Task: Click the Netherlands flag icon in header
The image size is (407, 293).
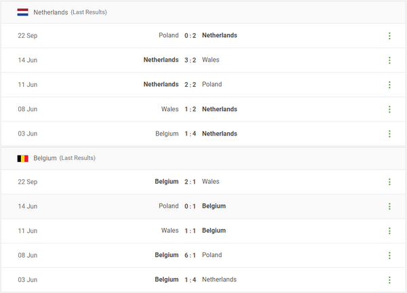Action: pyautogui.click(x=22, y=12)
